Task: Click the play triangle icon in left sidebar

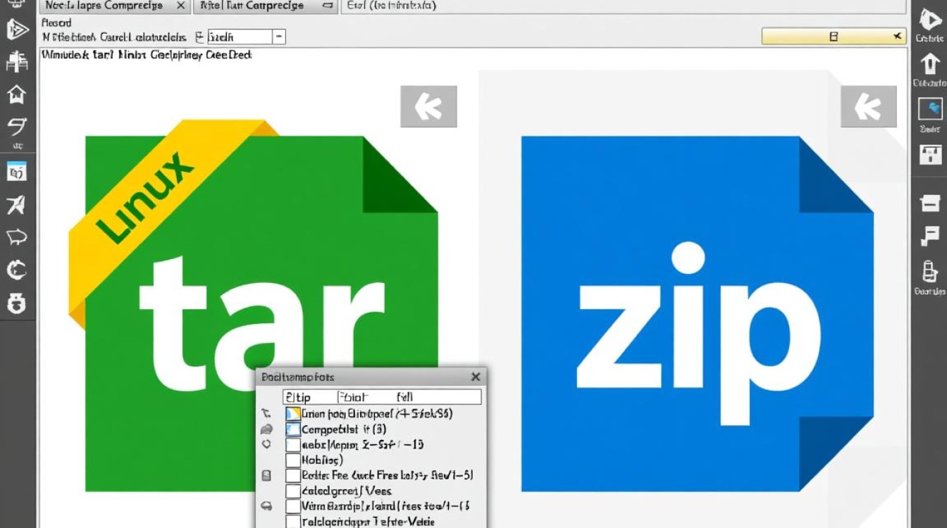Action: 16,30
